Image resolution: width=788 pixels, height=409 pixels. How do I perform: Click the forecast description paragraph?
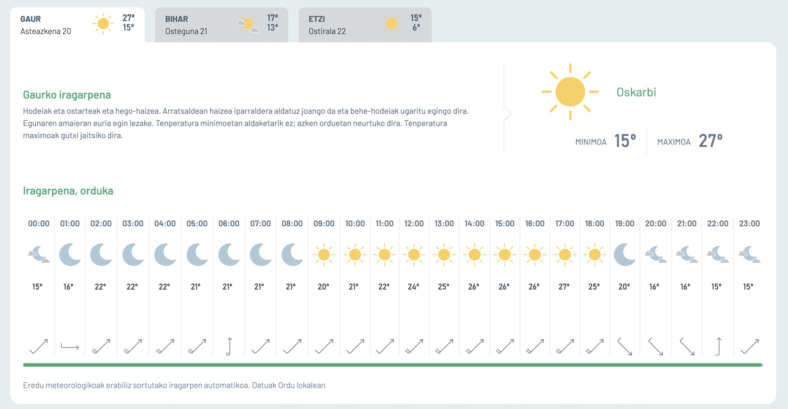pos(246,123)
